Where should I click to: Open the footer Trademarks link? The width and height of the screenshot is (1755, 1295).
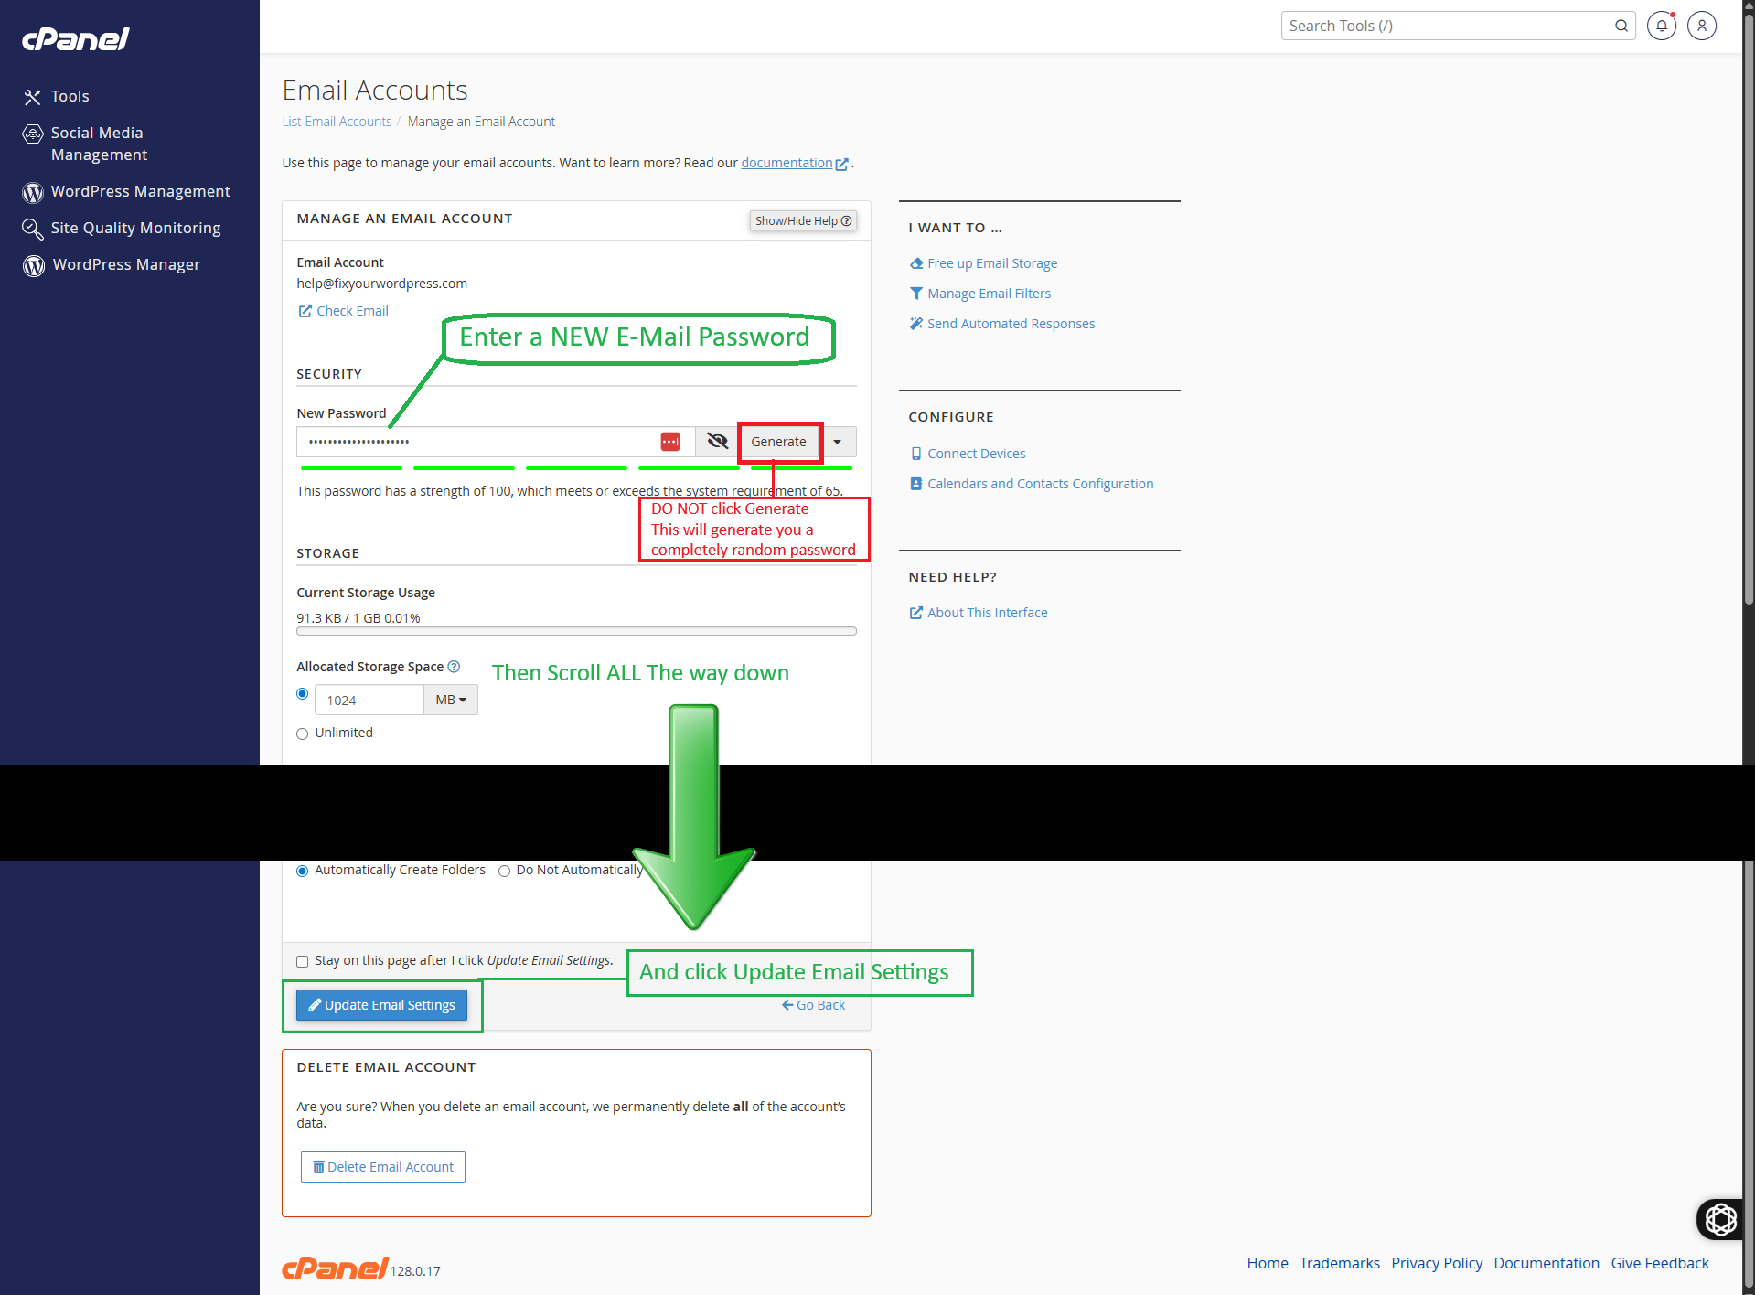[x=1340, y=1263]
